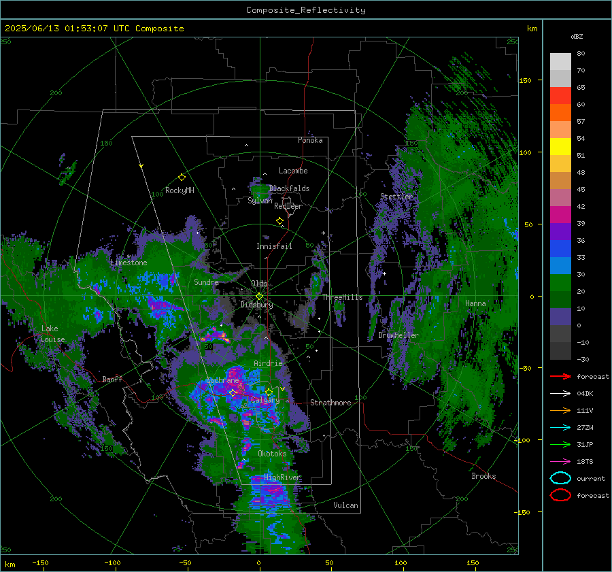Click the 'Composite_Reflectivity' title
The image size is (612, 572).
(306, 10)
